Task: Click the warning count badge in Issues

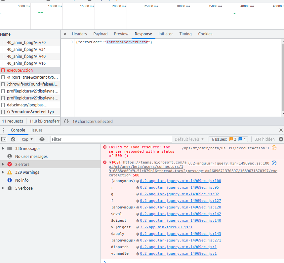Action: pyautogui.click(x=233, y=139)
